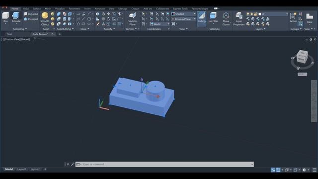
Task: Switch to the Visualize ribbon tab
Action: click(x=60, y=8)
